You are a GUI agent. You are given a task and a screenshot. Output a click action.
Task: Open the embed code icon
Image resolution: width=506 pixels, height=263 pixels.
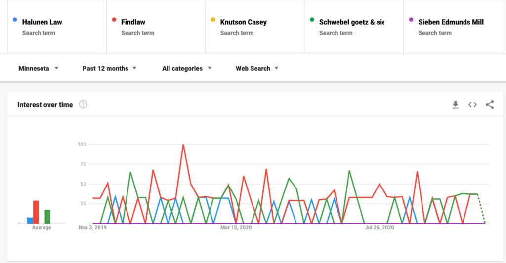472,105
